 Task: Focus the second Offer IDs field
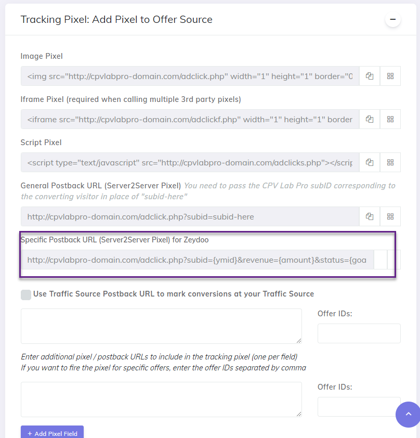click(359, 407)
